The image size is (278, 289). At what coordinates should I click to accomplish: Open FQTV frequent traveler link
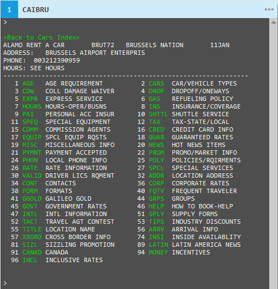point(156,191)
